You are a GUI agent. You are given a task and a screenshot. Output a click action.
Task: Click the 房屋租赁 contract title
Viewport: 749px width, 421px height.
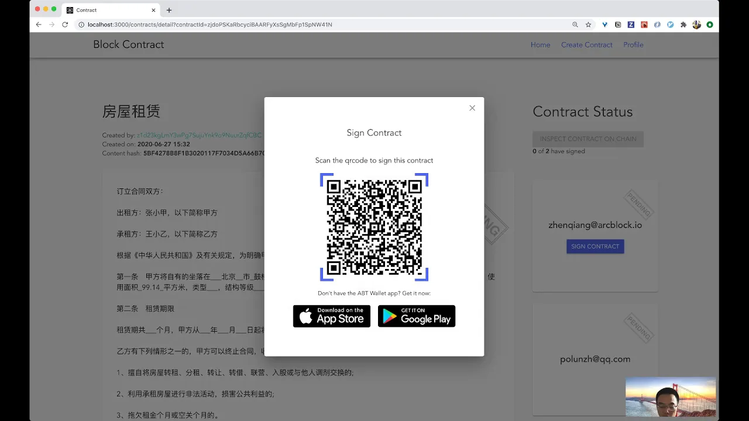pyautogui.click(x=131, y=112)
